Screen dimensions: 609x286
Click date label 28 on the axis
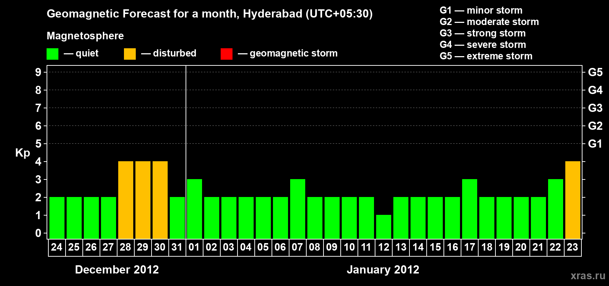[x=125, y=247]
